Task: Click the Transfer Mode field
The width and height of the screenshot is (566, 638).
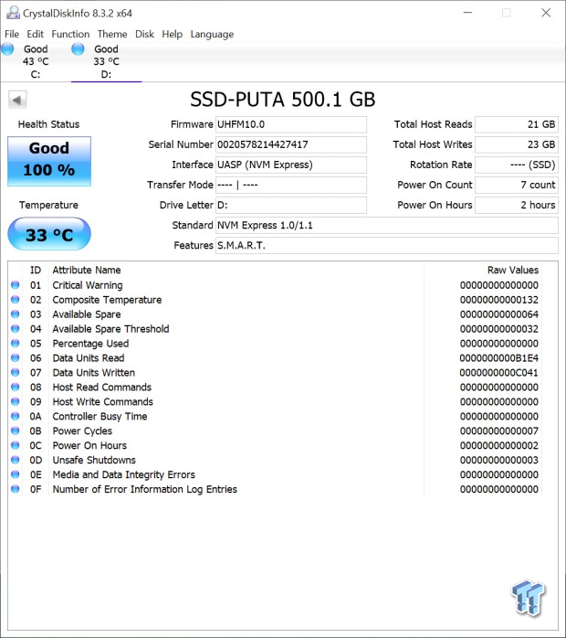Action: 291,186
